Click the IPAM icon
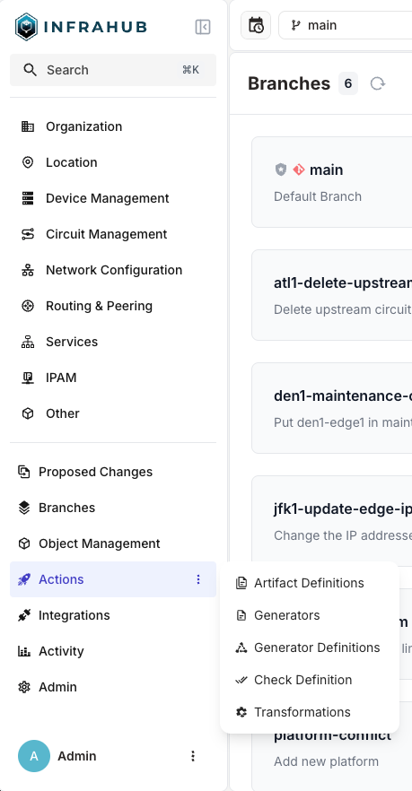This screenshot has width=412, height=791. [x=28, y=378]
